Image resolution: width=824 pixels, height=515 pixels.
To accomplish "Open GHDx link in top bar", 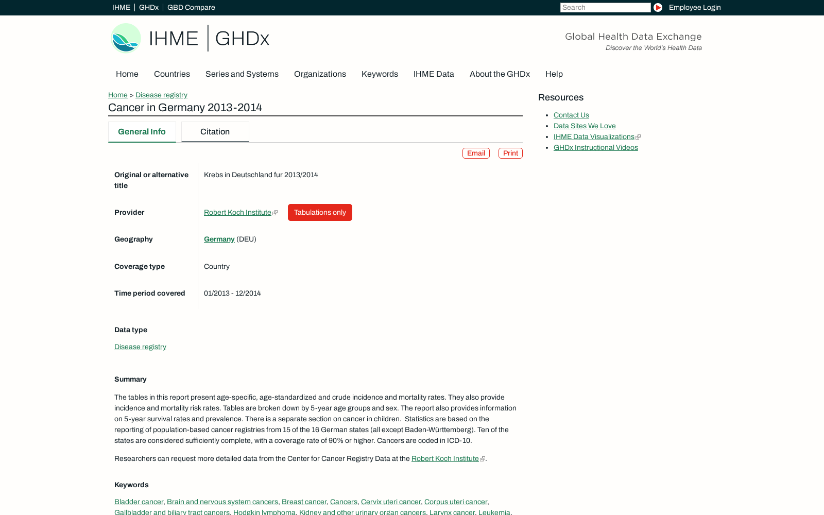I will 149,7.
